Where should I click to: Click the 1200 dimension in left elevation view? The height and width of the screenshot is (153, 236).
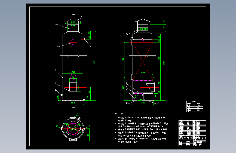coord(89,92)
